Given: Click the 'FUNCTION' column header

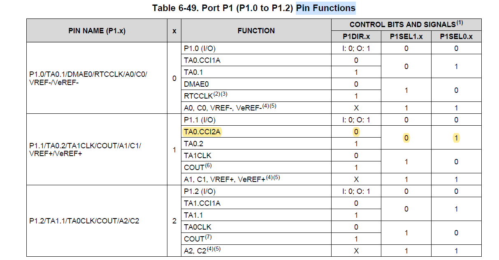Looking at the screenshot, I should pos(256,30).
